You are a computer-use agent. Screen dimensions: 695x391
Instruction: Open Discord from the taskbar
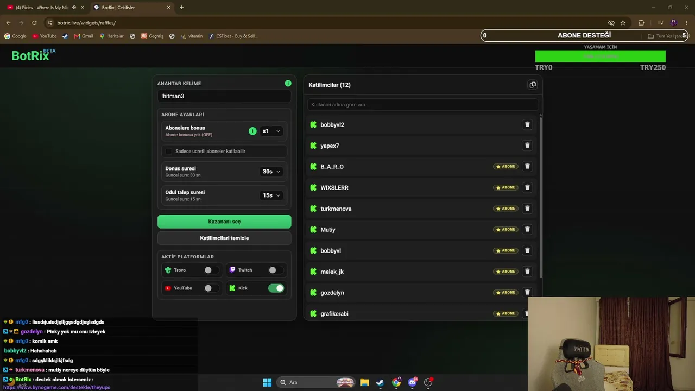413,382
